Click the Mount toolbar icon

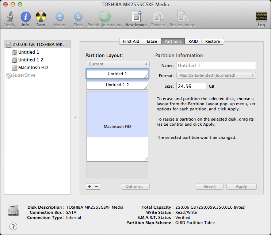(x=60, y=17)
